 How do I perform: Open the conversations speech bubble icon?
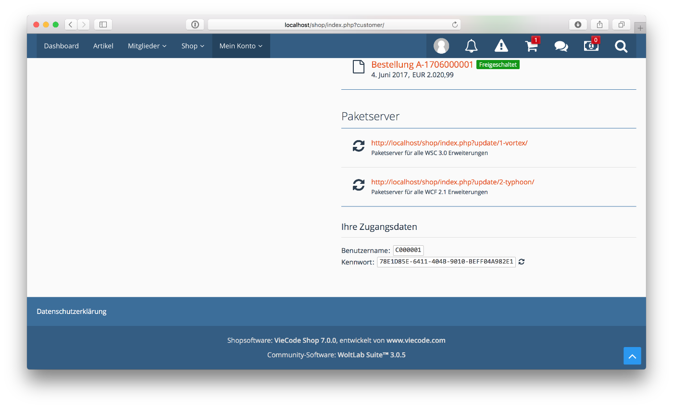[561, 46]
